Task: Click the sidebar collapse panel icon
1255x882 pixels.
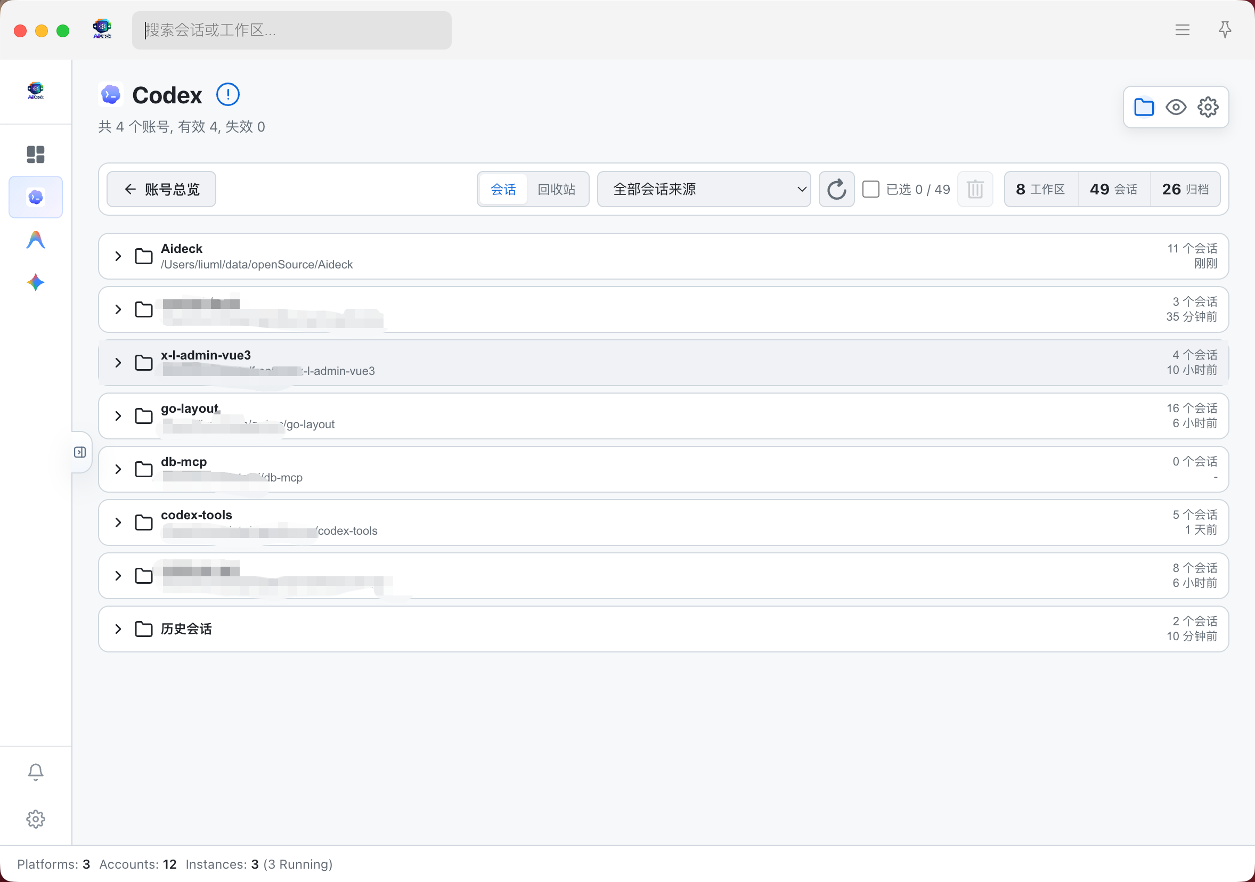Action: coord(80,452)
